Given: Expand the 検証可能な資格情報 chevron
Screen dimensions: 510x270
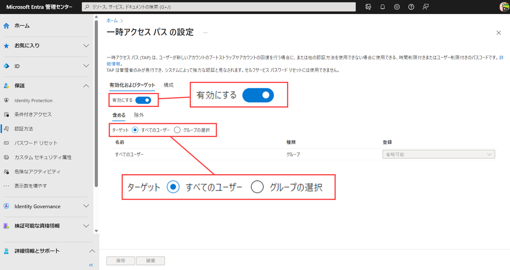Looking at the screenshot, I should coord(86,226).
